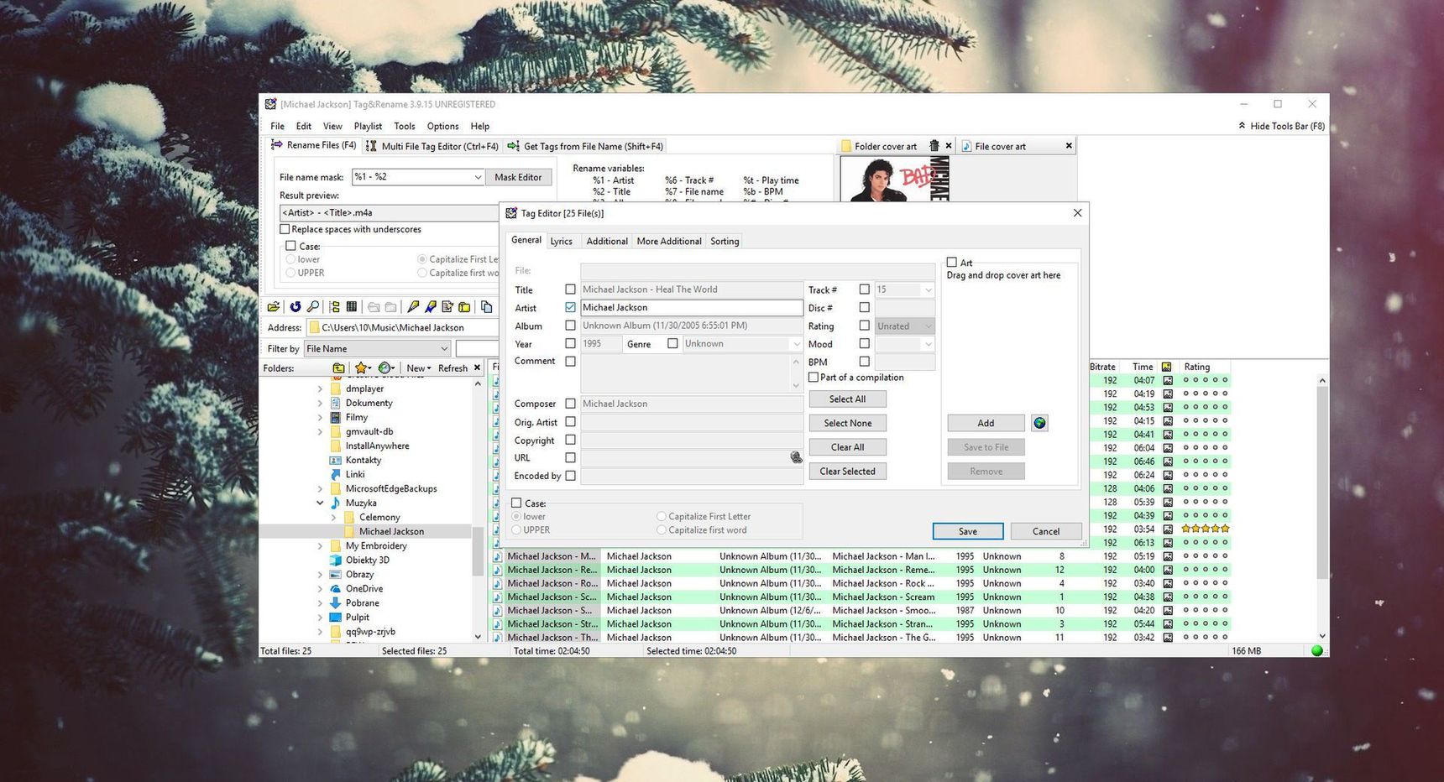Tick the Composer field checkbox
The width and height of the screenshot is (1444, 782).
(x=570, y=404)
